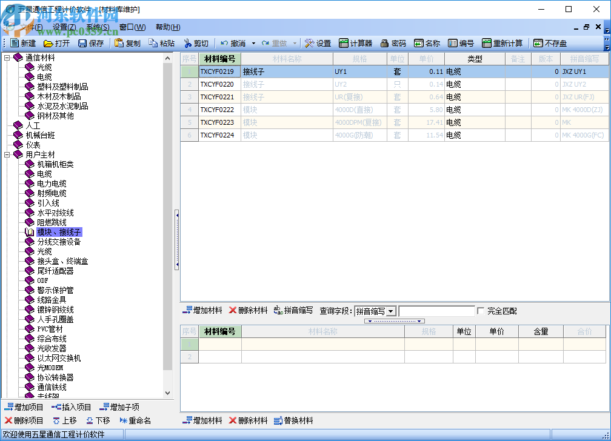Click 拼音缩写 button in middle toolbar
Screen dimensions: 611x441
293,310
